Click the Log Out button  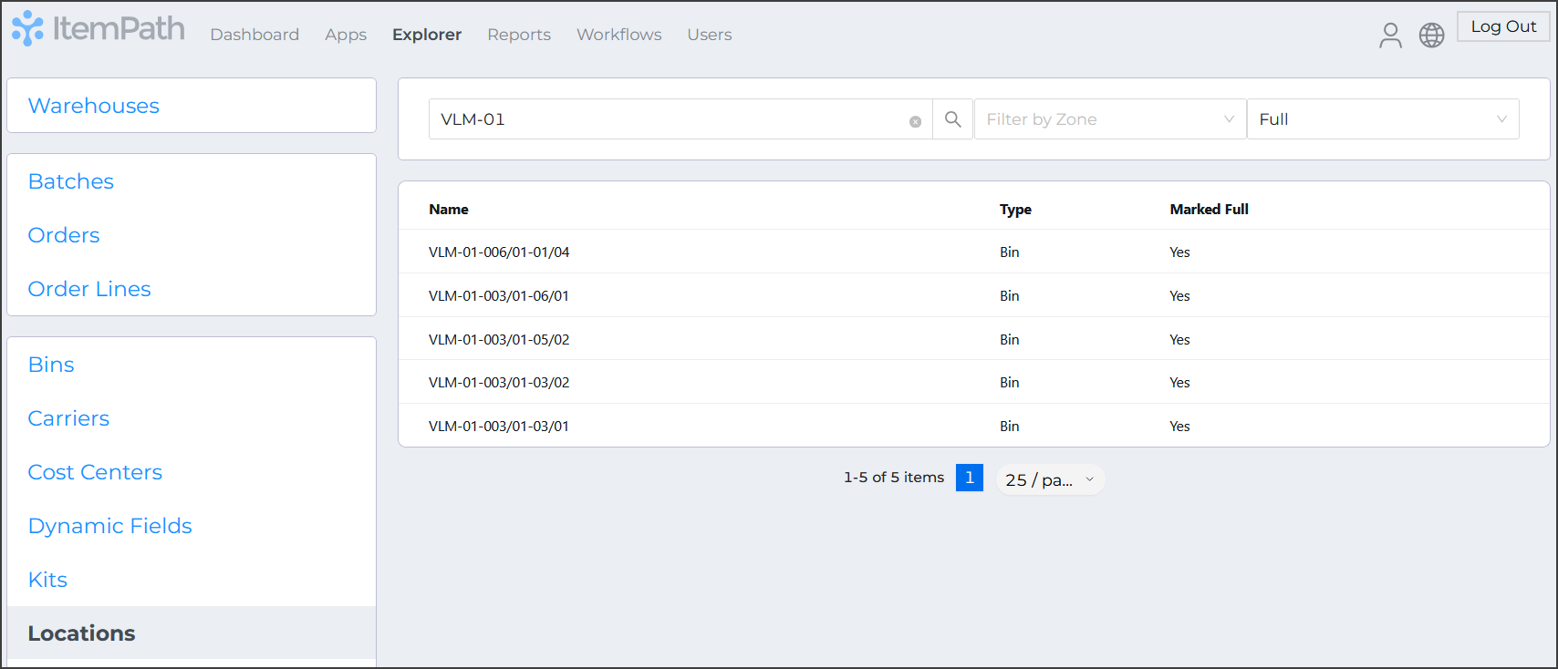pos(1503,26)
